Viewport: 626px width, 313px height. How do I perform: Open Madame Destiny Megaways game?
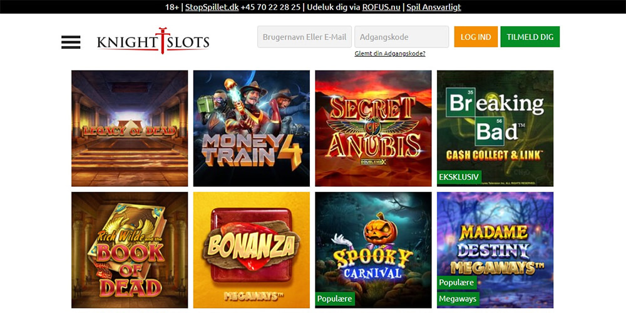[495, 250]
